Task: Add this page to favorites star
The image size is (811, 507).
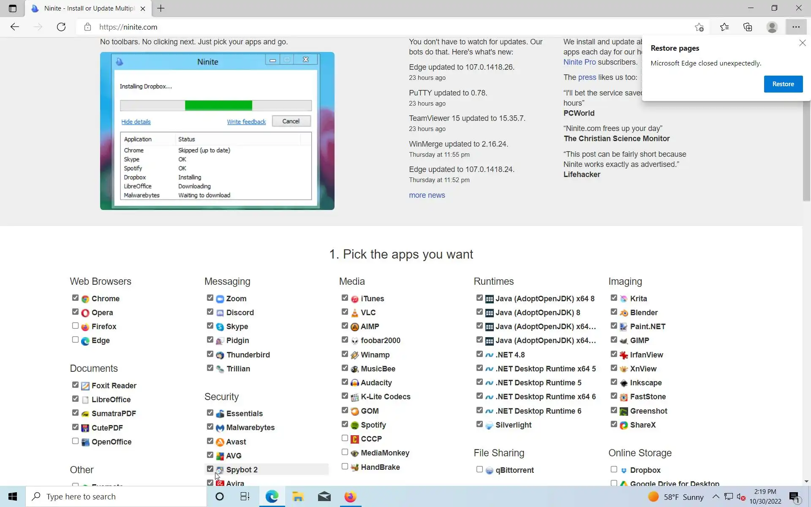Action: click(699, 27)
